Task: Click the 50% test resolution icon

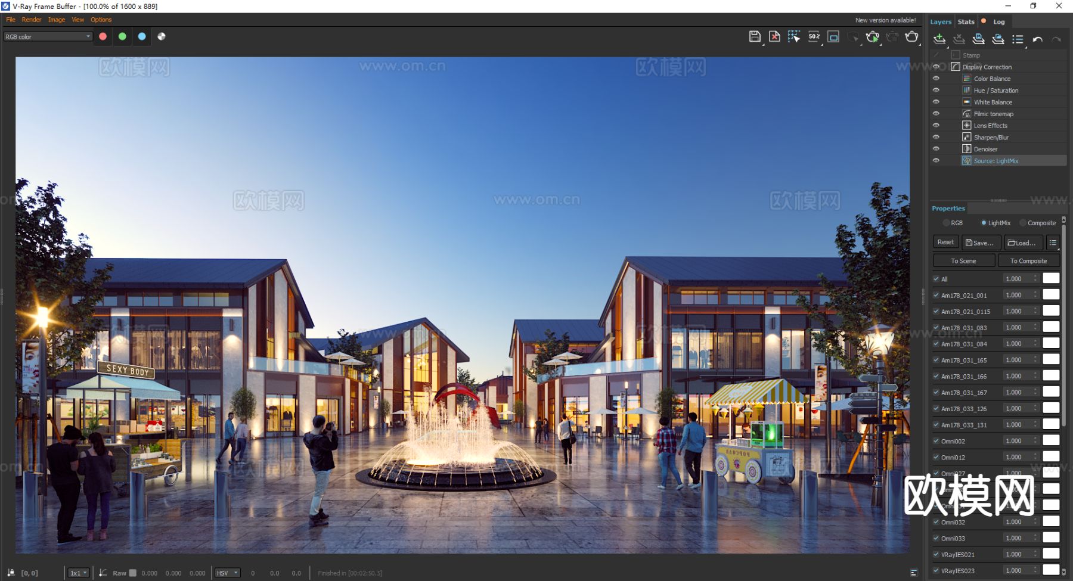Action: [814, 36]
